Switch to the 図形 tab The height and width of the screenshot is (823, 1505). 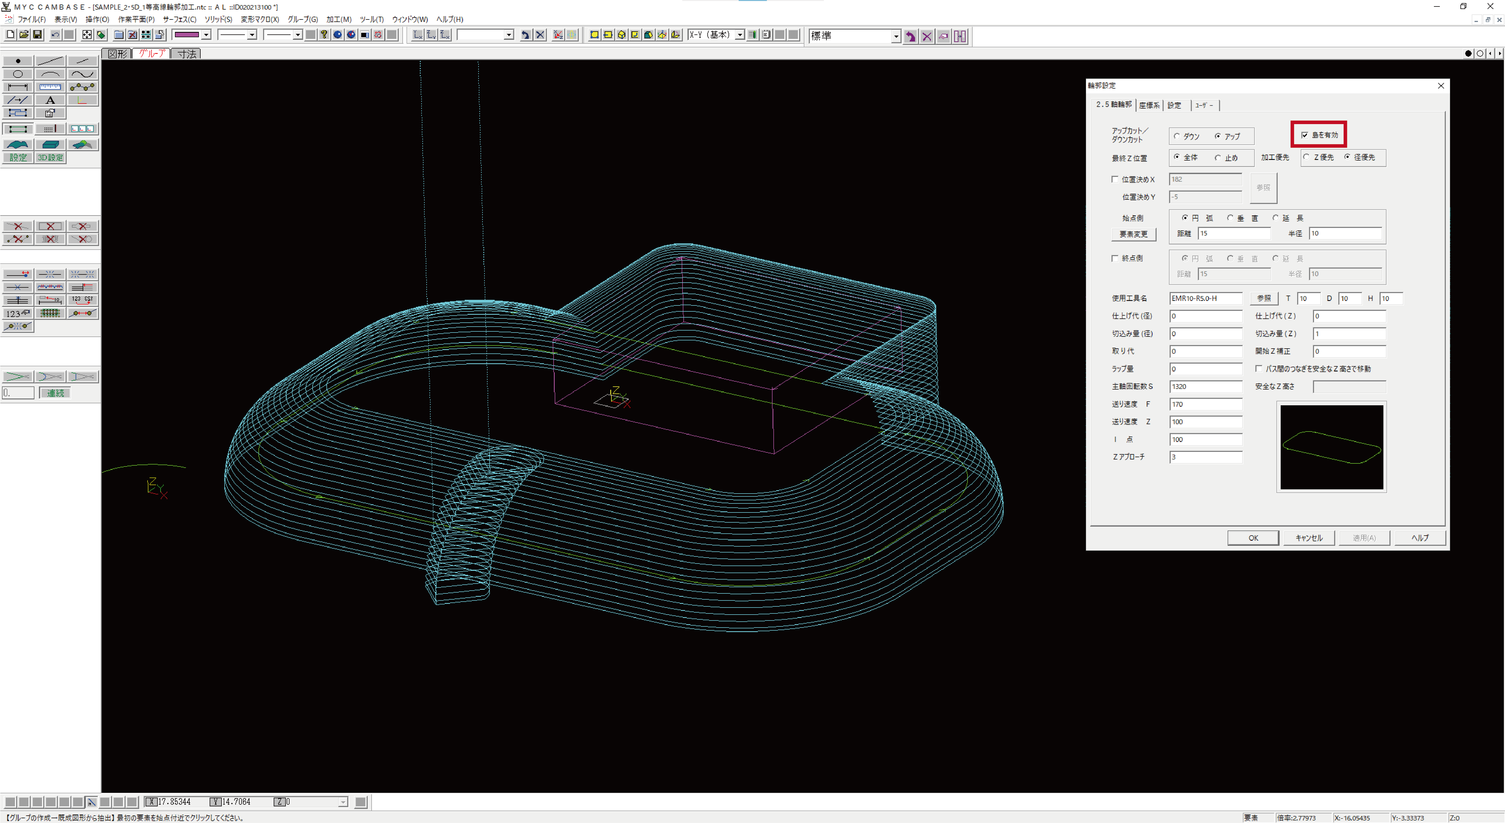coord(117,54)
